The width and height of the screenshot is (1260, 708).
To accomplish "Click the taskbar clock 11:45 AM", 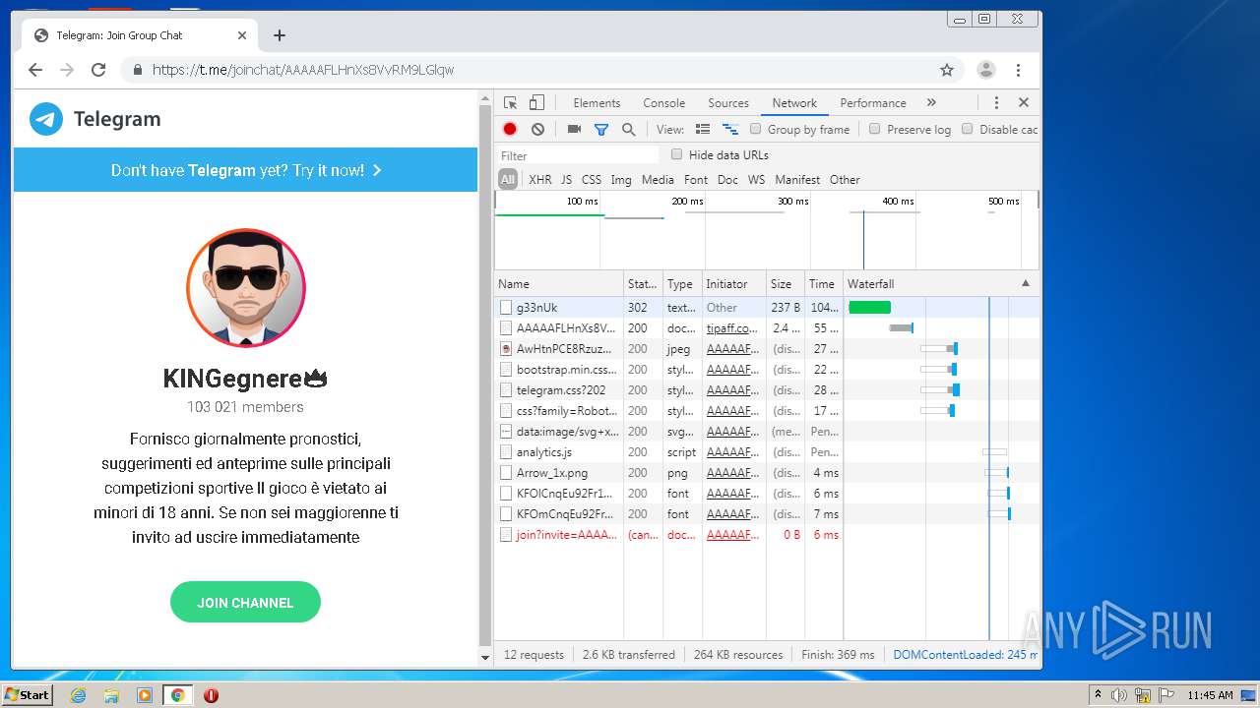I will [x=1210, y=695].
